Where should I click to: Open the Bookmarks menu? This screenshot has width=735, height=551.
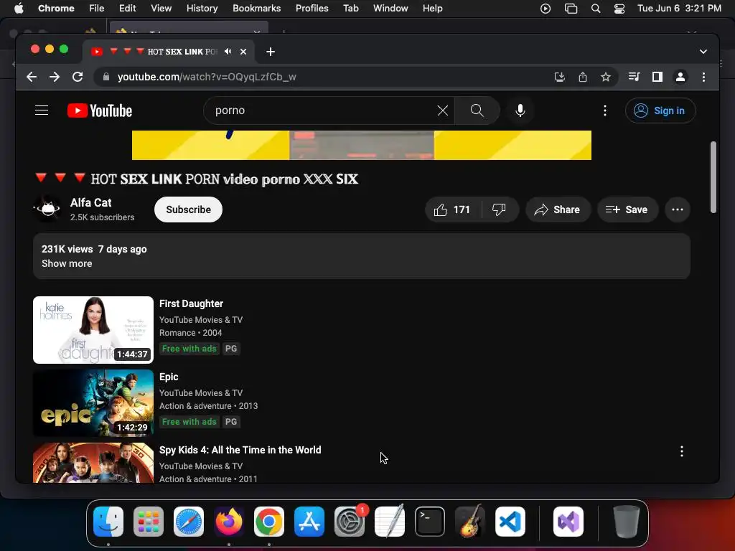(x=256, y=9)
